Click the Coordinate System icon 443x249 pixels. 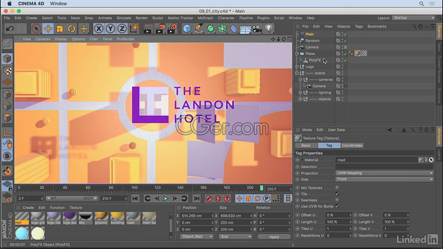click(134, 29)
